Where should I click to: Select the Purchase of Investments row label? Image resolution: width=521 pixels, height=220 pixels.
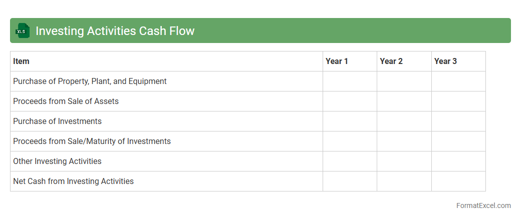(x=58, y=121)
